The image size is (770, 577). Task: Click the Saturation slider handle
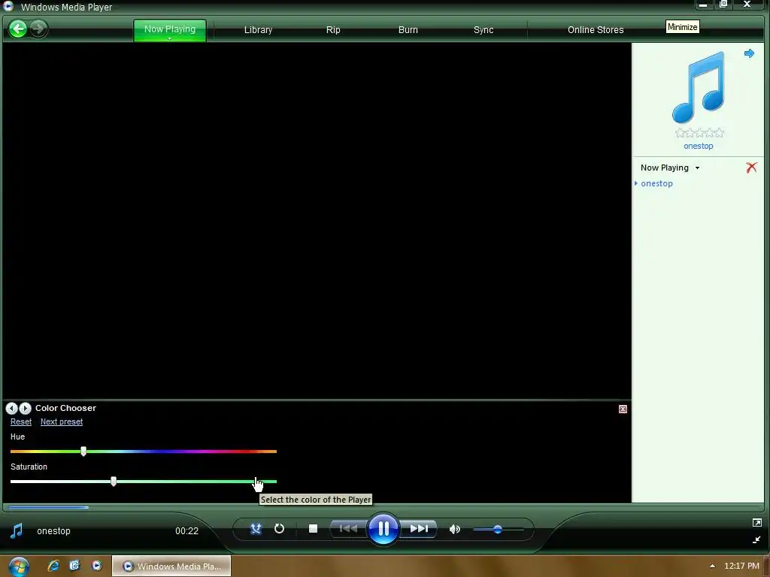[114, 482]
